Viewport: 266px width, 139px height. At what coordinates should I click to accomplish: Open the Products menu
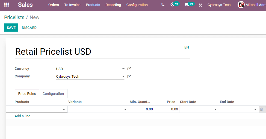(x=93, y=5)
